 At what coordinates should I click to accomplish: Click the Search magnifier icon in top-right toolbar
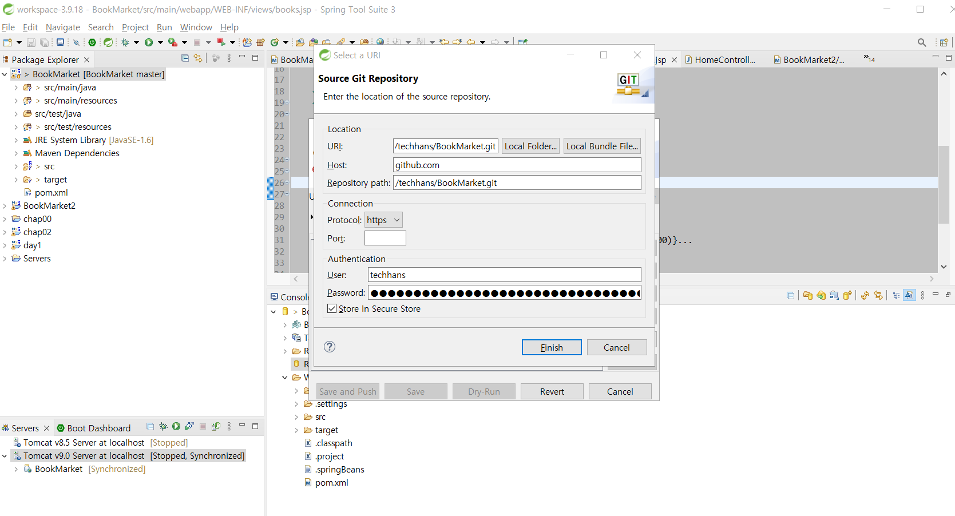(x=922, y=42)
